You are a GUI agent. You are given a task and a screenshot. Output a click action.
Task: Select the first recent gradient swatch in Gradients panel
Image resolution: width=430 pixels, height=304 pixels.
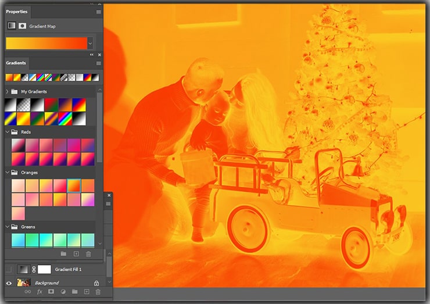pos(9,78)
